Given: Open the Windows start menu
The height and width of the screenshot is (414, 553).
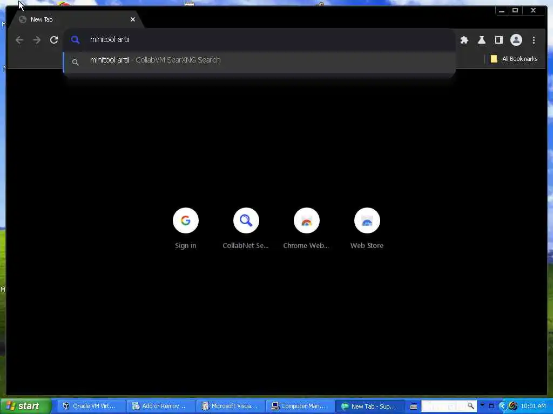Looking at the screenshot, I should (26, 406).
